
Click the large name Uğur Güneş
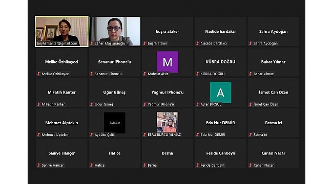(114, 93)
